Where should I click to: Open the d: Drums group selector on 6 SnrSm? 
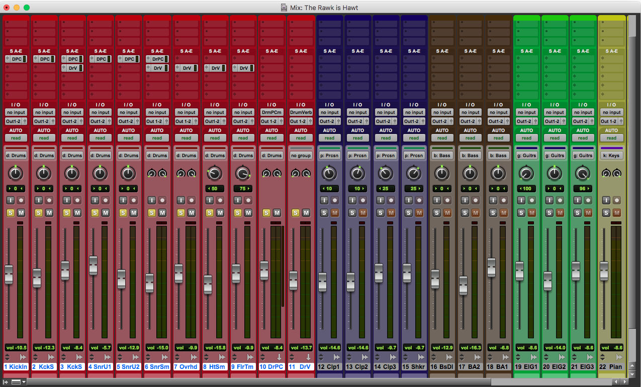156,155
